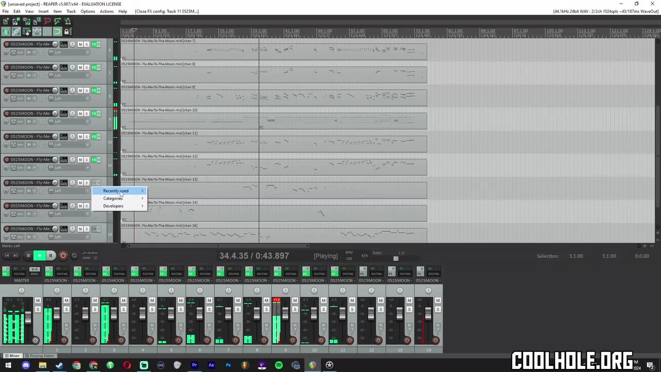
Task: Open Discord from the taskbar
Action: pos(26,365)
